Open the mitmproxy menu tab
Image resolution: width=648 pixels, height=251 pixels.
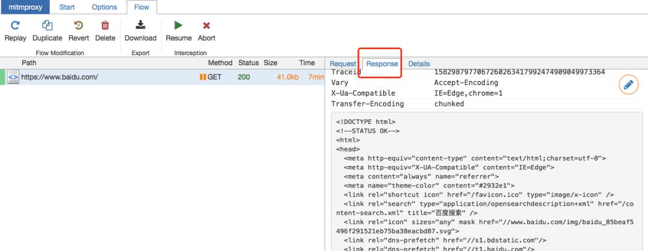coord(25,7)
